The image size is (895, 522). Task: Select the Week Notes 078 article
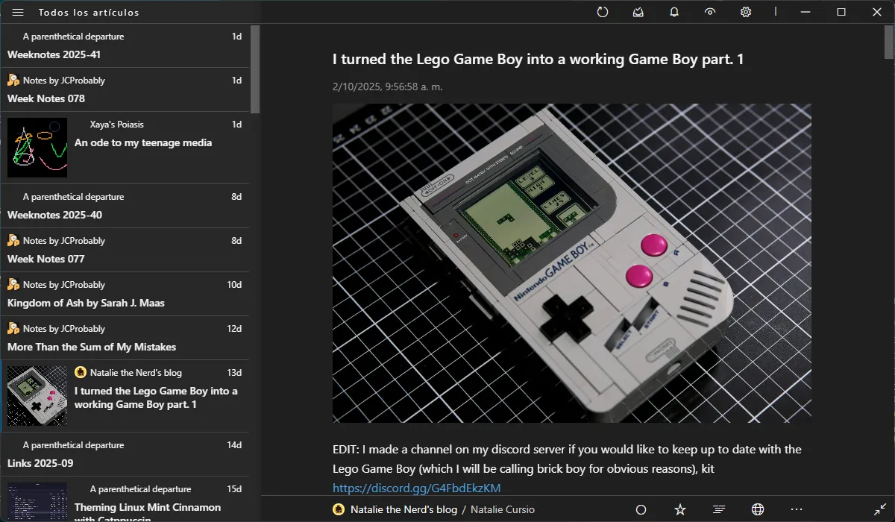tap(46, 98)
